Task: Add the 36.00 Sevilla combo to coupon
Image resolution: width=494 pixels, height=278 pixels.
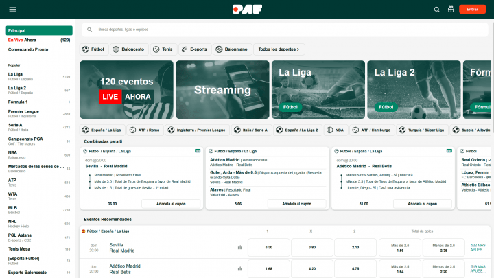Action: (171, 204)
